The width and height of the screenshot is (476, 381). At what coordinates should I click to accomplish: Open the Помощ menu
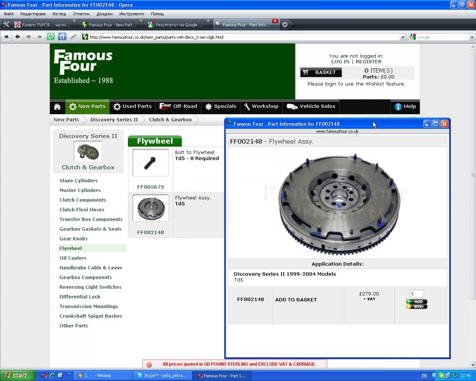coord(157,14)
